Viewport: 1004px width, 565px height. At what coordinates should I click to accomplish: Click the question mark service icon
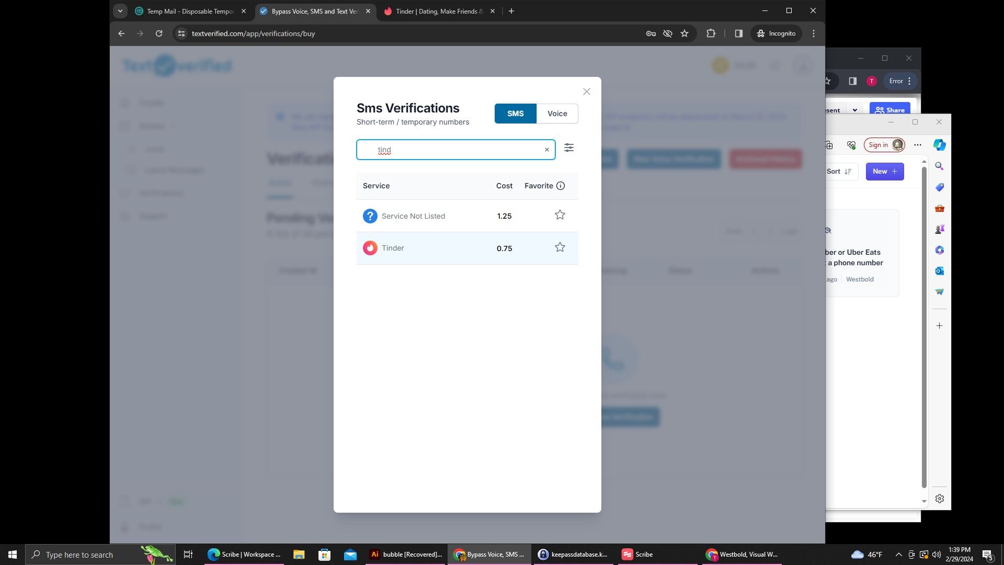pos(370,216)
